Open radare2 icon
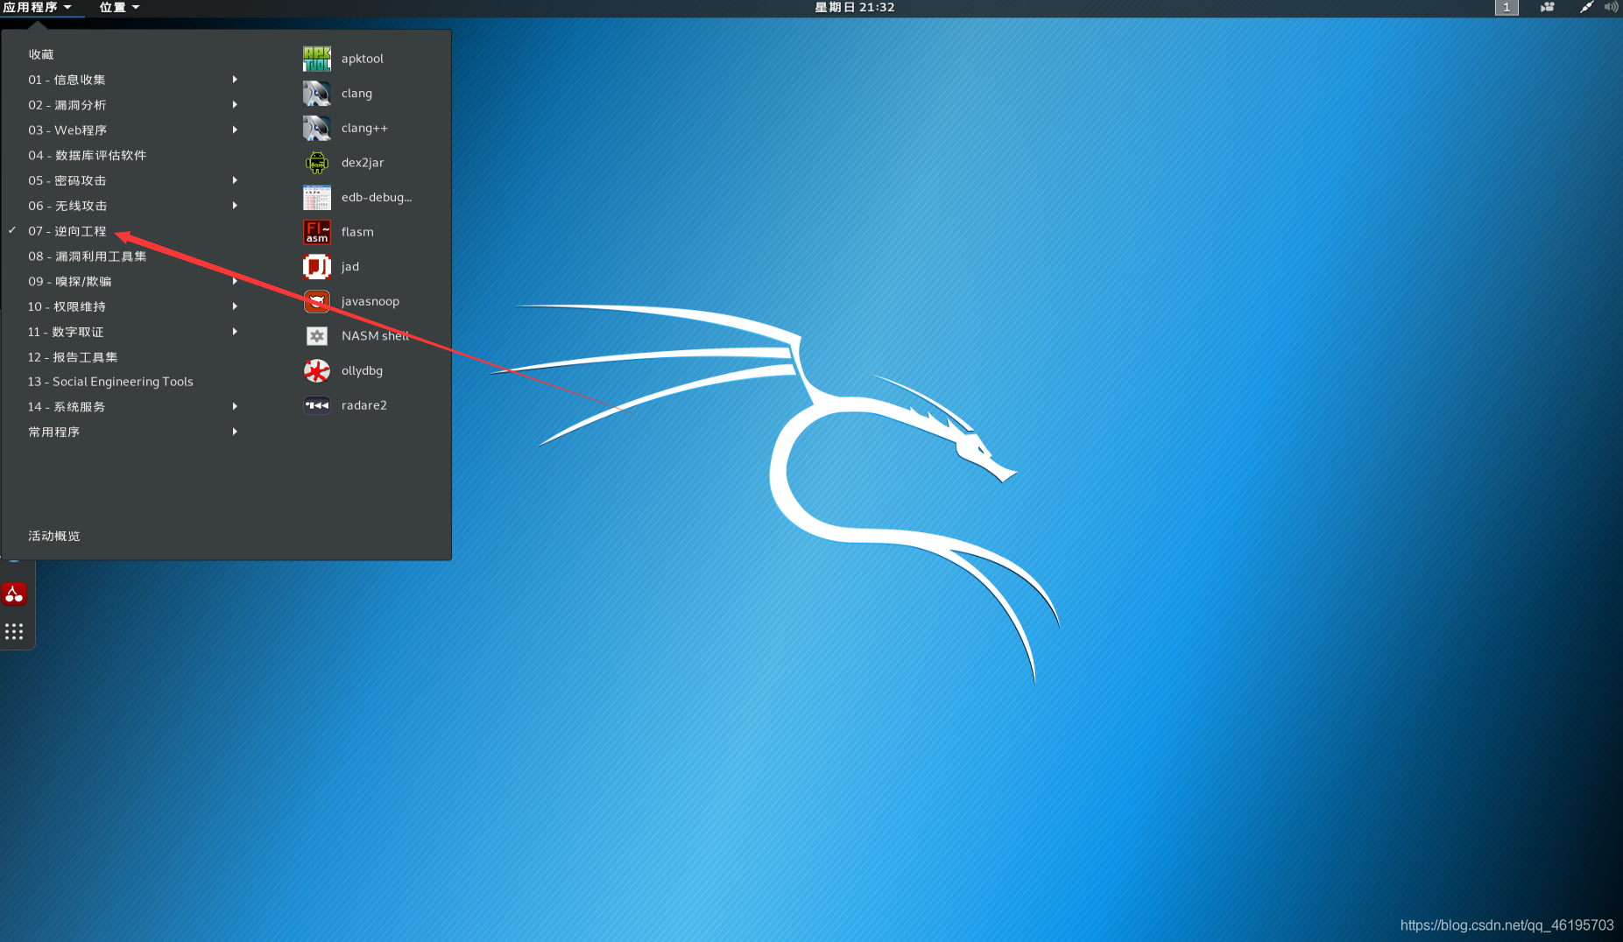This screenshot has width=1623, height=942. tap(316, 405)
